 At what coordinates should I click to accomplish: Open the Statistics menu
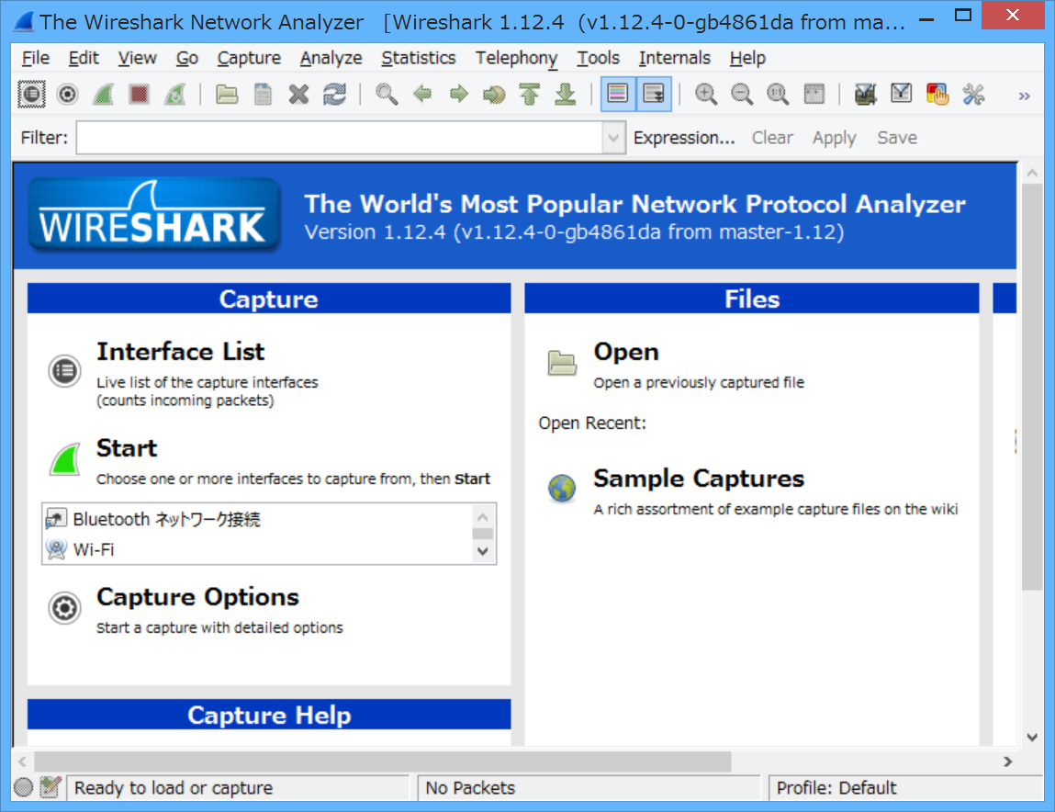click(419, 58)
